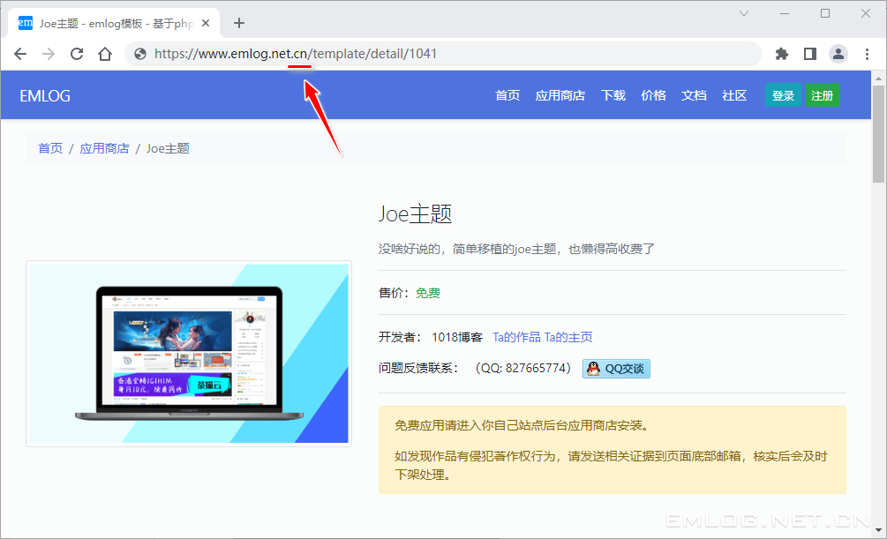Click the 登录 login button
This screenshot has width=887, height=539.
[783, 95]
